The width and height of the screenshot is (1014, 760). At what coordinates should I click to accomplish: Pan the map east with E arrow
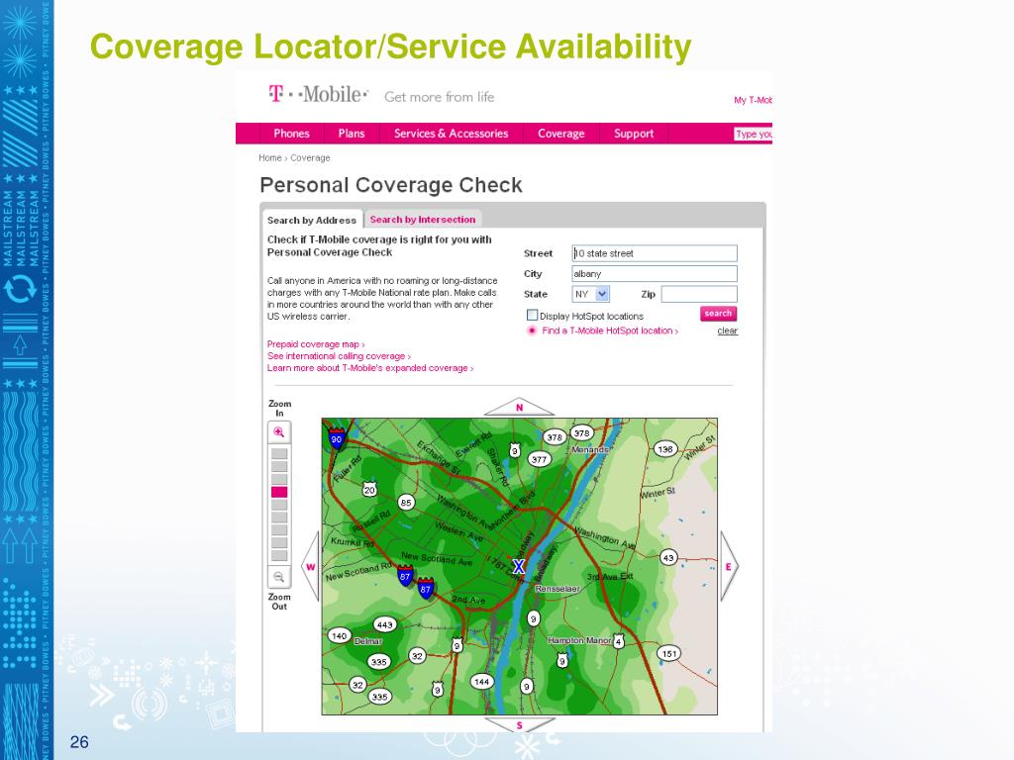729,567
